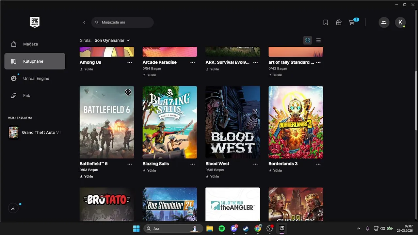Open more options for Blazing Sails

pos(193,164)
